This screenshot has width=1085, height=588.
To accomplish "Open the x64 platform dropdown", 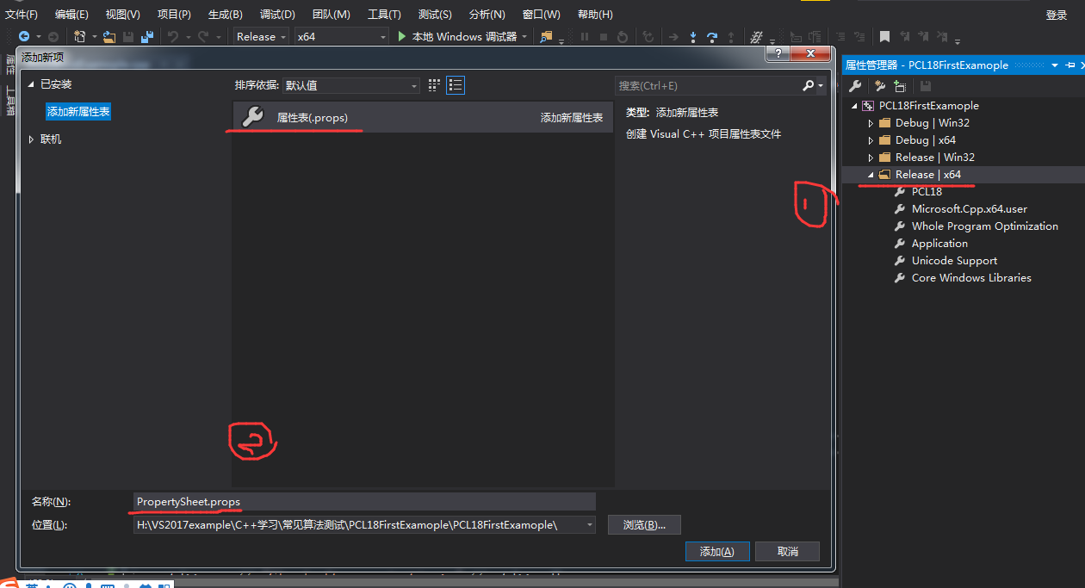I will click(x=340, y=36).
